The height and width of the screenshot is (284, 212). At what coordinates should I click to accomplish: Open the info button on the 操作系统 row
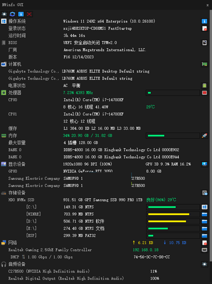click(x=204, y=21)
